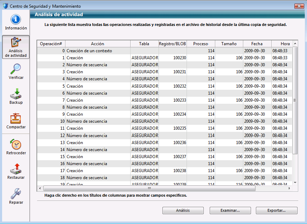Sort by the Operación# column header
The height and width of the screenshot is (224, 307).
(x=51, y=44)
